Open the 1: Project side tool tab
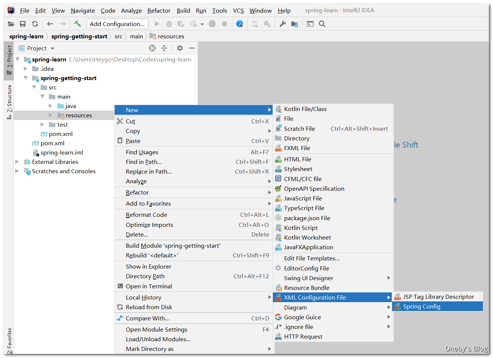 pos(9,61)
